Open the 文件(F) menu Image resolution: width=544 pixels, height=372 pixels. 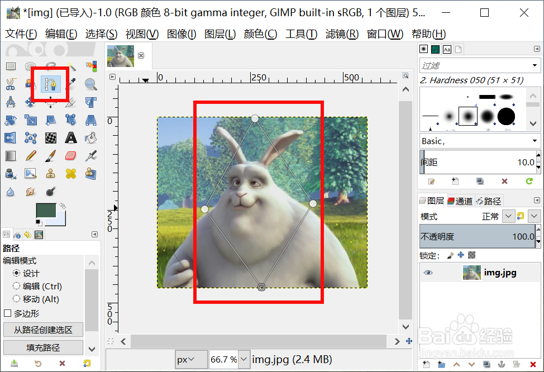coord(21,34)
